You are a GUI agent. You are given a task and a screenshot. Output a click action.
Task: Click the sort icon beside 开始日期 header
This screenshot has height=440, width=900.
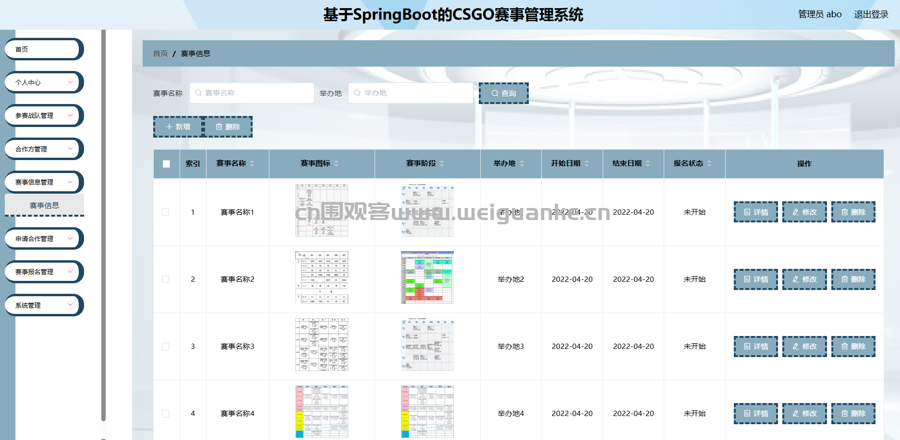587,163
